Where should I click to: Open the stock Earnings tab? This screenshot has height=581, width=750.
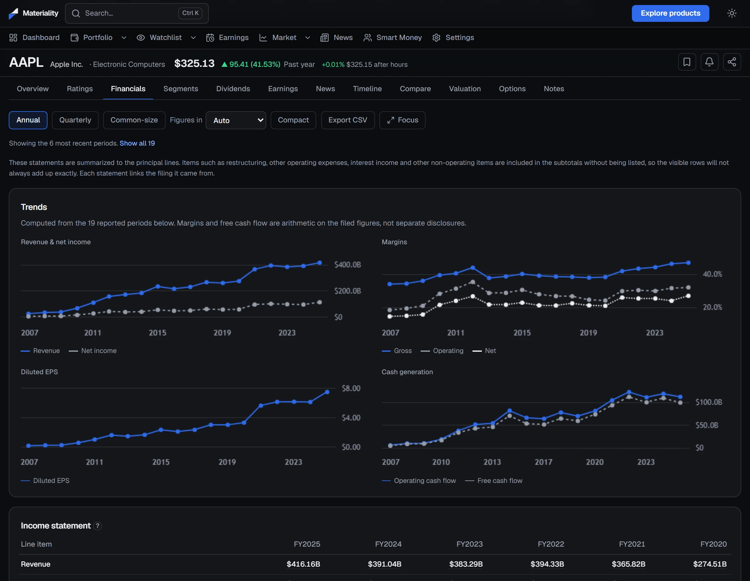(x=283, y=88)
